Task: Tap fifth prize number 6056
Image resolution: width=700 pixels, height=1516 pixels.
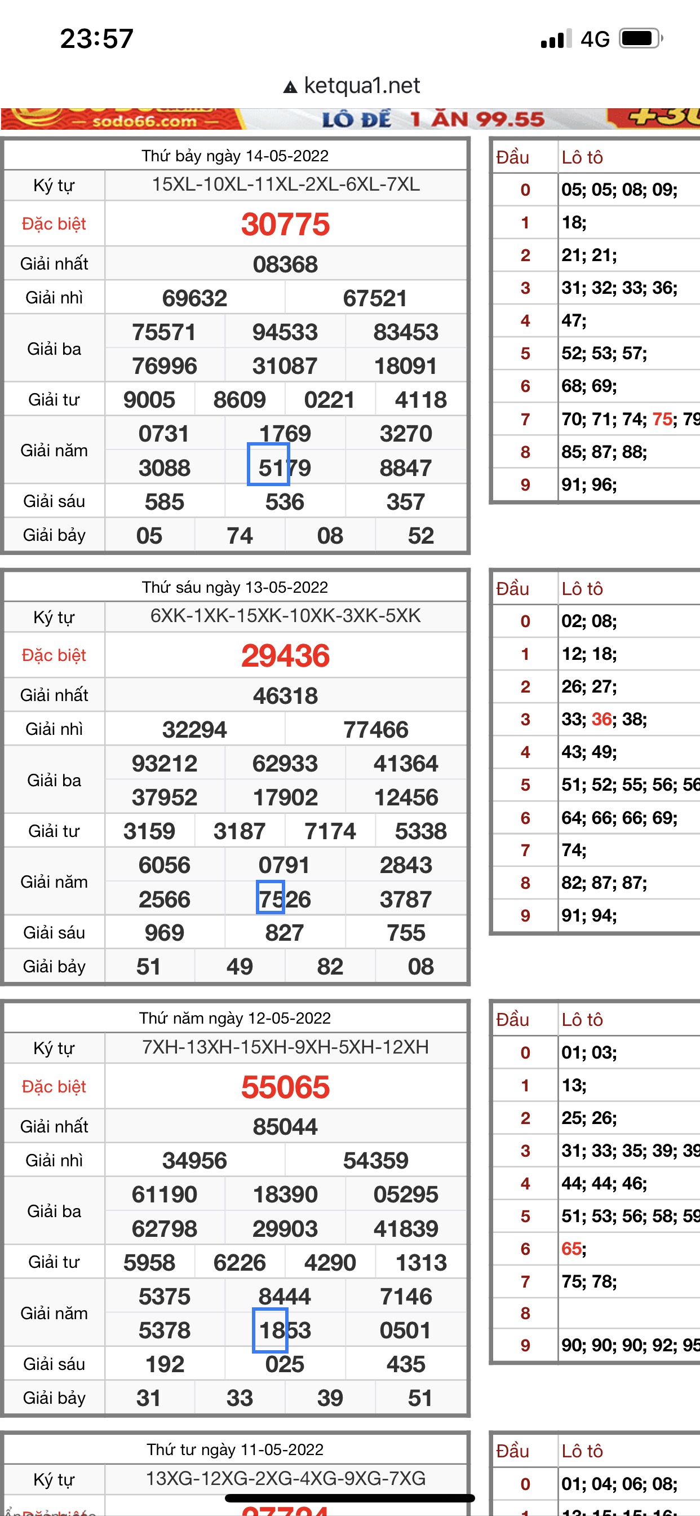Action: 164,865
